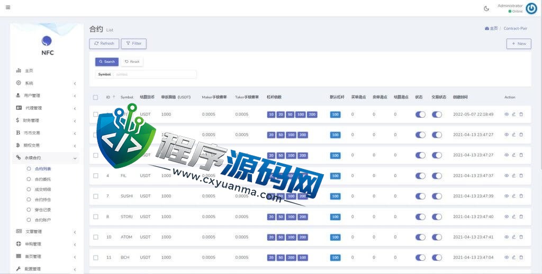Image resolution: width=542 pixels, height=274 pixels.
Task: Check the FIL row checkbox
Action: click(95, 176)
